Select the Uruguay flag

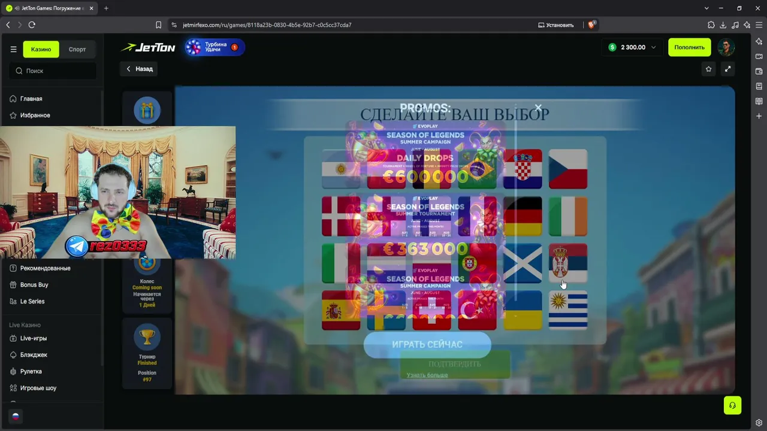(x=568, y=310)
